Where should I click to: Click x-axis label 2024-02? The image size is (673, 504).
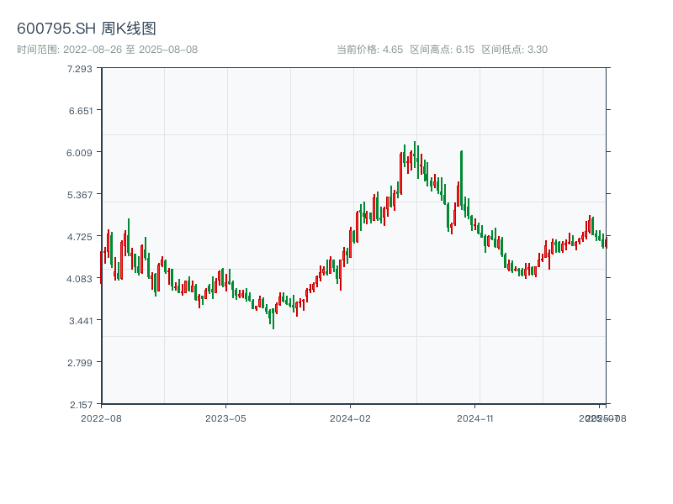(350, 418)
